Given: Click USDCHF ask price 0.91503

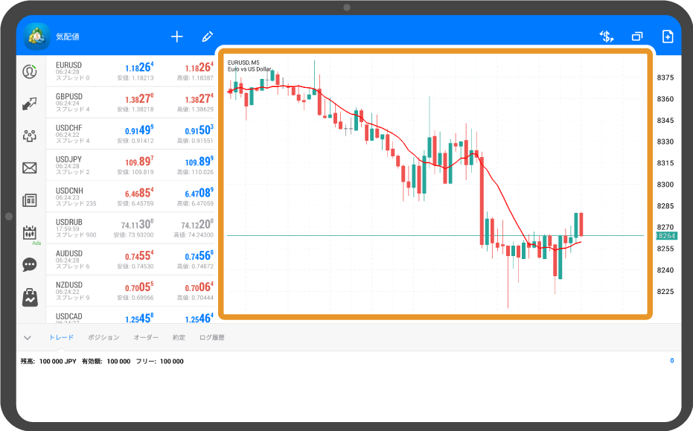Looking at the screenshot, I should click(199, 130).
